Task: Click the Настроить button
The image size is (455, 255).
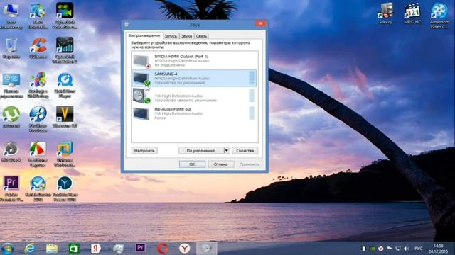Action: click(144, 151)
